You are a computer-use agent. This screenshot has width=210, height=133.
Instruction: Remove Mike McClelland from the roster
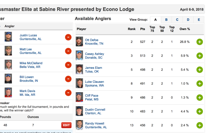(x=68, y=65)
